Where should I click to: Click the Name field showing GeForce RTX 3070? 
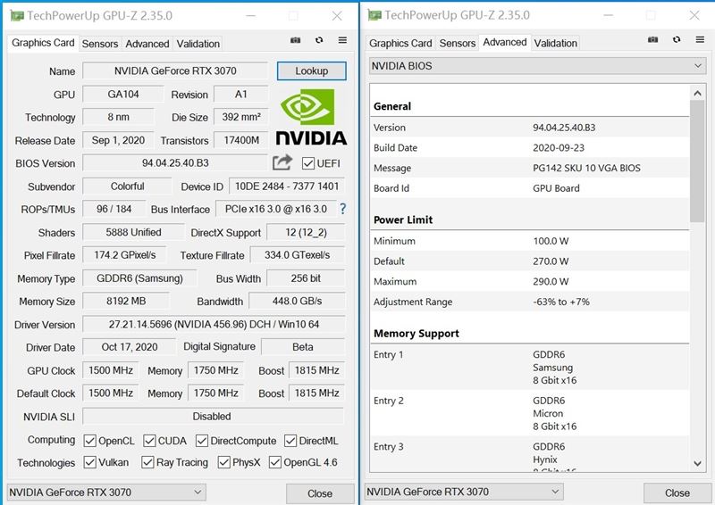(x=175, y=71)
